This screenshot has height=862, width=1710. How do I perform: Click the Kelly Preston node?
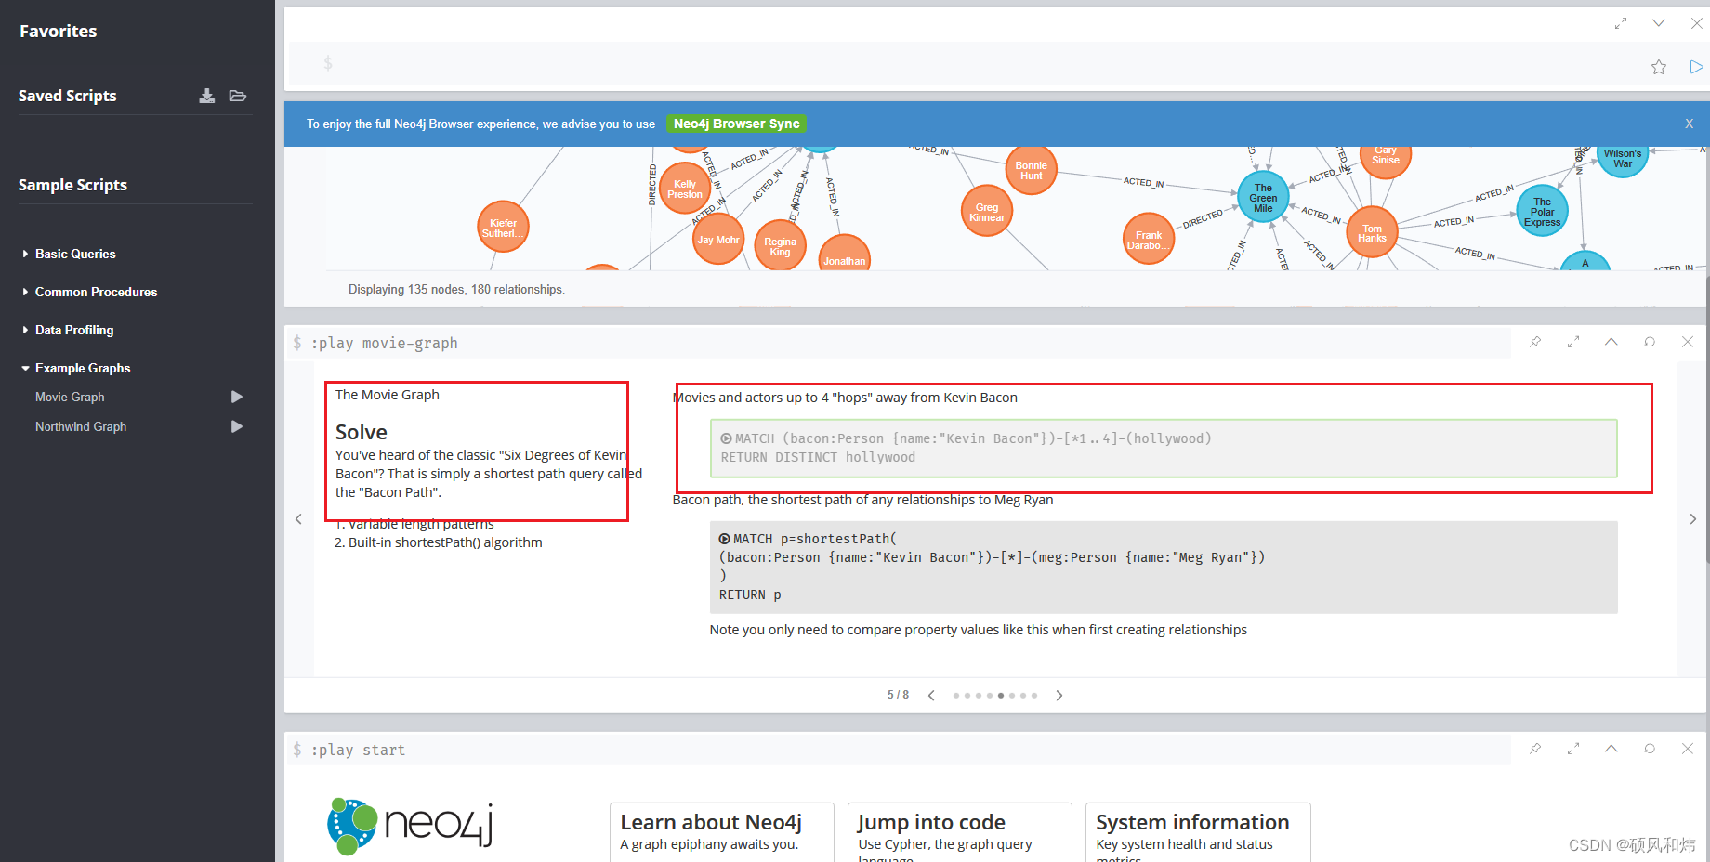(685, 189)
